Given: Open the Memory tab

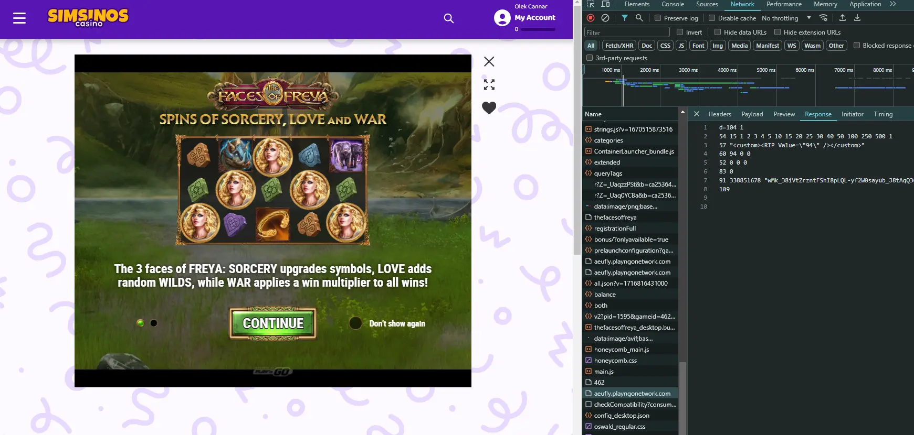Looking at the screenshot, I should click(825, 4).
